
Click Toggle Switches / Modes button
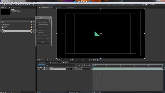tap(73, 92)
